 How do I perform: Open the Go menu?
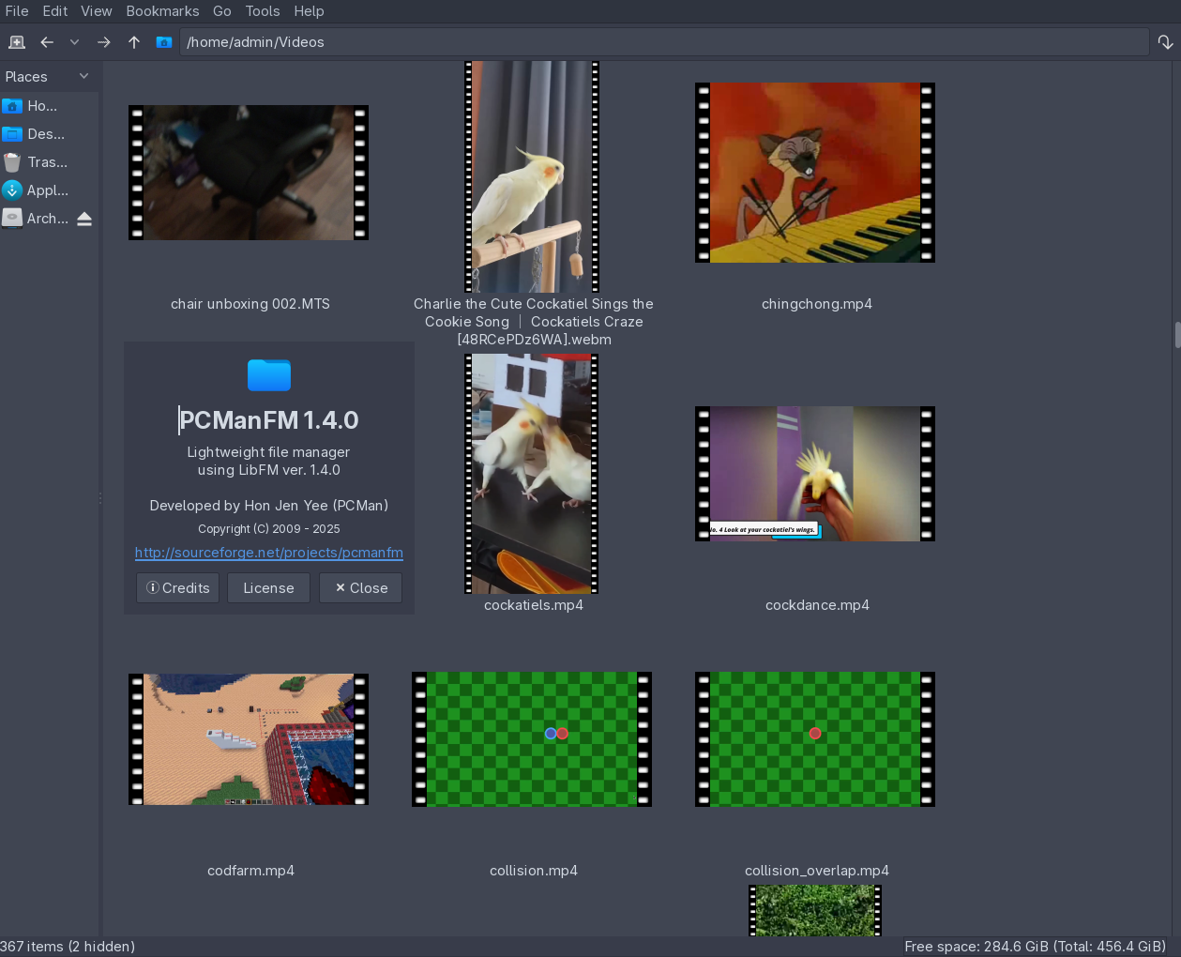222,11
